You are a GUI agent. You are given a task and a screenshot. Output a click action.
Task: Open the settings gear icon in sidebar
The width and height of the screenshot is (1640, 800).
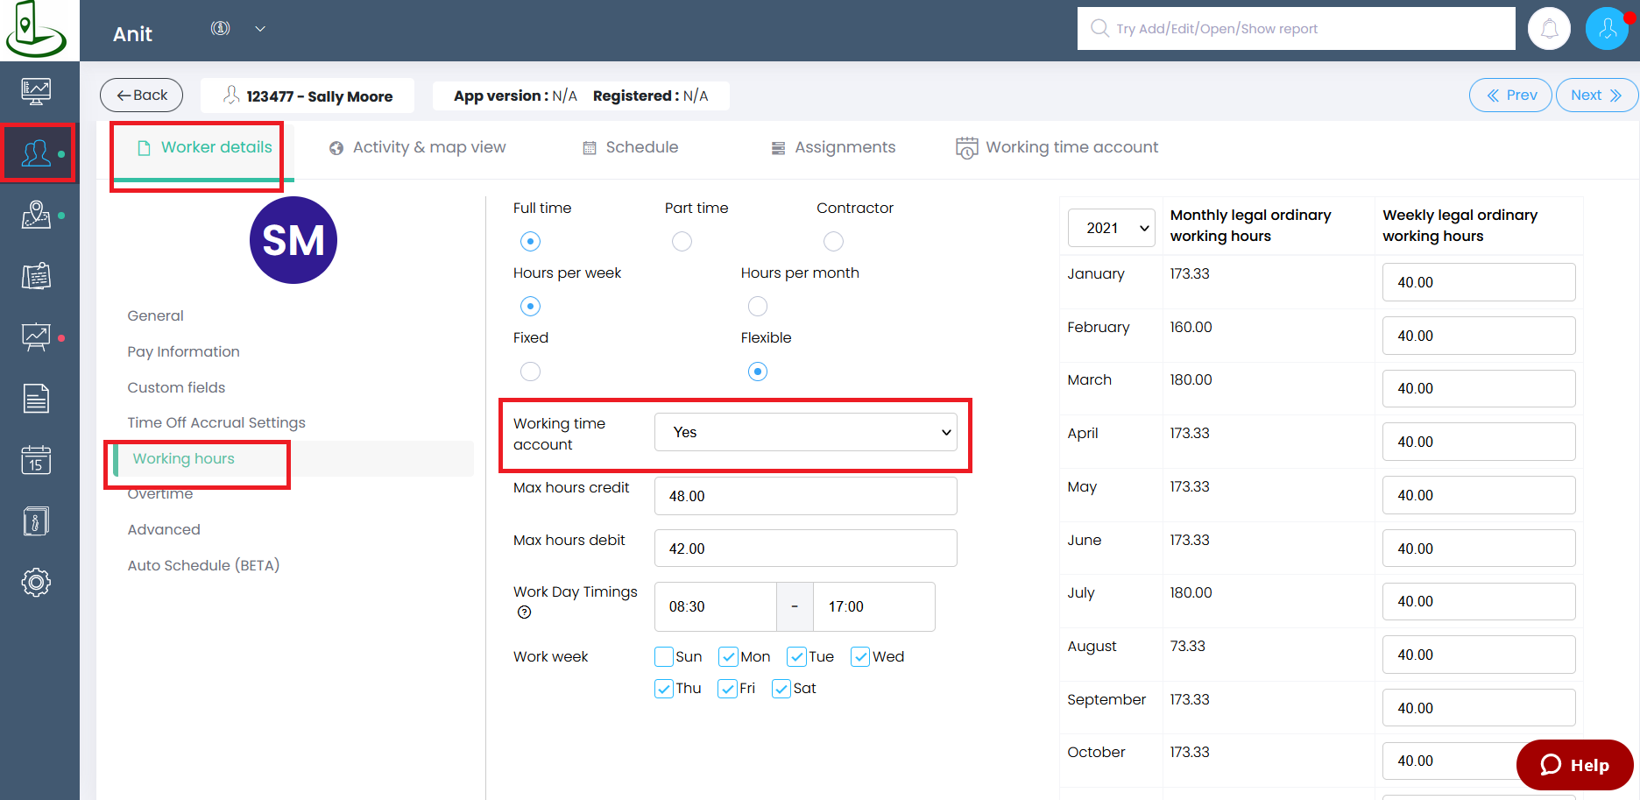[x=36, y=583]
